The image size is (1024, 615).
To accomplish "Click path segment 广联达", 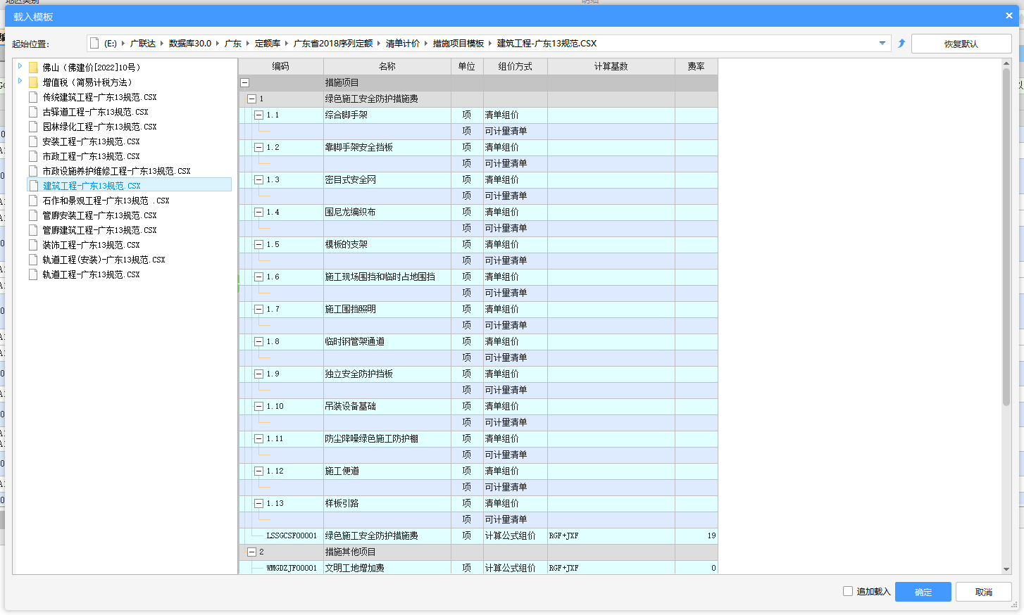I will point(143,44).
